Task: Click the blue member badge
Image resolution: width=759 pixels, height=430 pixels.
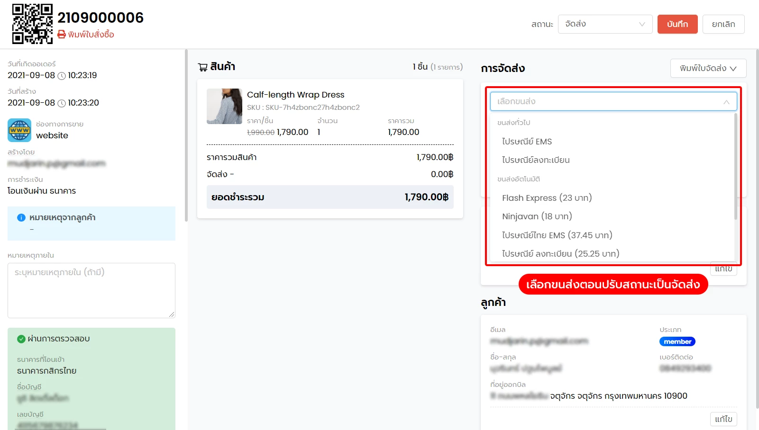Action: coord(677,341)
